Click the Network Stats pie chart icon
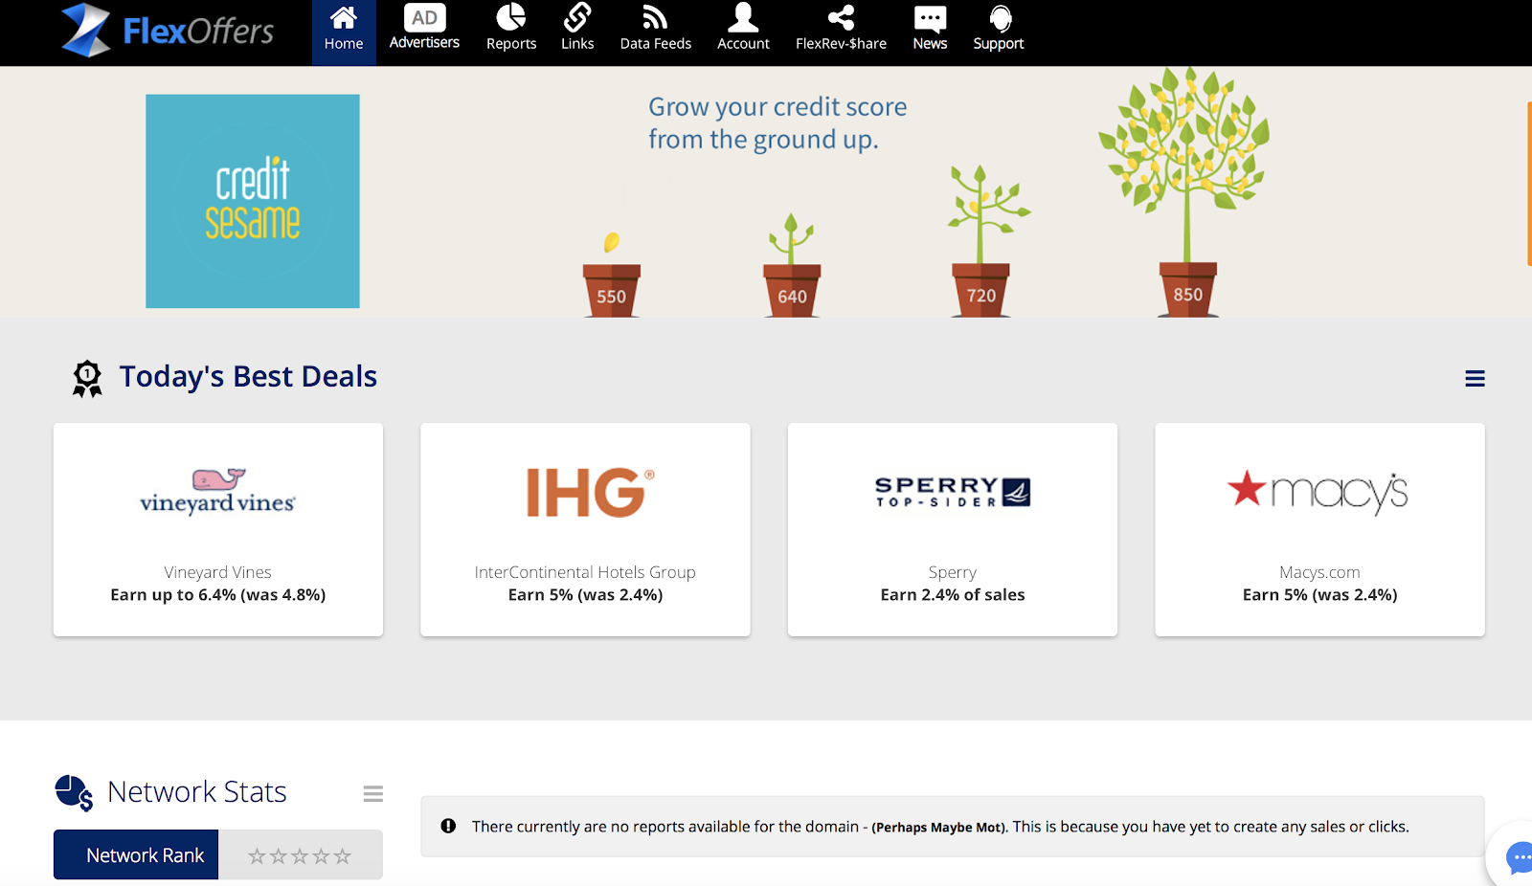Viewport: 1532px width, 886px height. point(74,793)
